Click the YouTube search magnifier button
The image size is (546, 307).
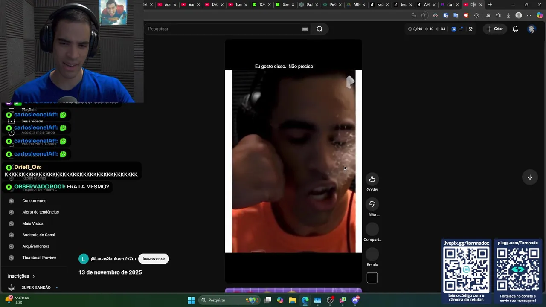[x=319, y=29]
